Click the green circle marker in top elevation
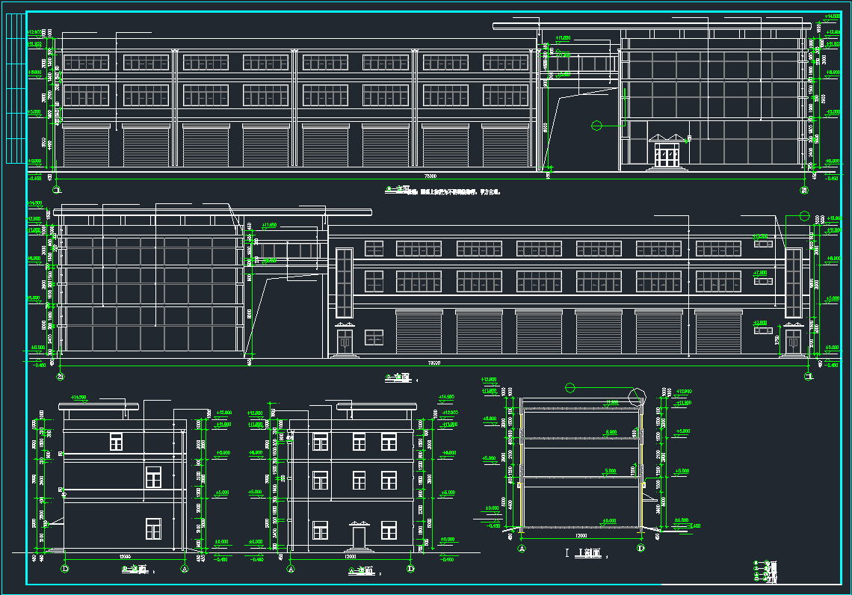This screenshot has height=595, width=852. (596, 125)
